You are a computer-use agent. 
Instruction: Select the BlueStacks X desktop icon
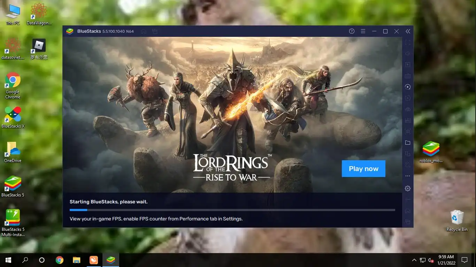point(13,118)
